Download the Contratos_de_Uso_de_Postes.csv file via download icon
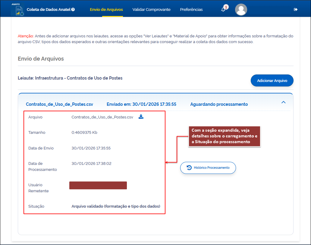Screen dimensions: 311x245 tap(141, 117)
